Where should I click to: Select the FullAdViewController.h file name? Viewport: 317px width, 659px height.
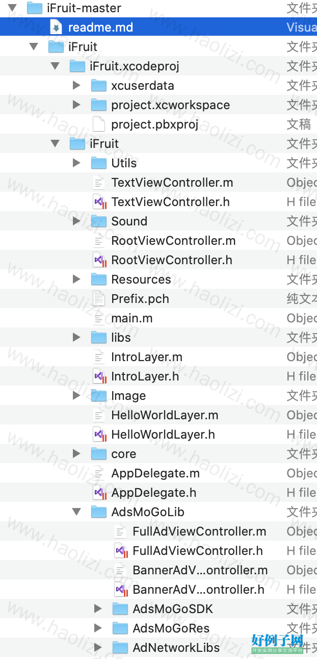click(198, 551)
